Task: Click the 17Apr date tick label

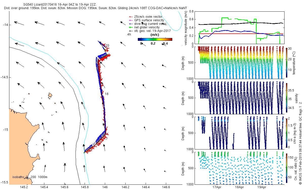Action: tap(217, 187)
